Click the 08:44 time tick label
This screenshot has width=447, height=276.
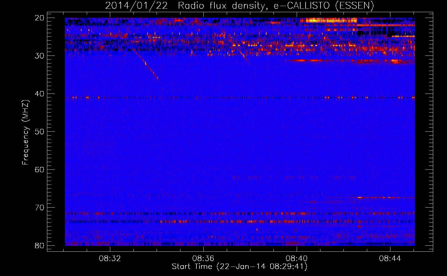(390, 259)
